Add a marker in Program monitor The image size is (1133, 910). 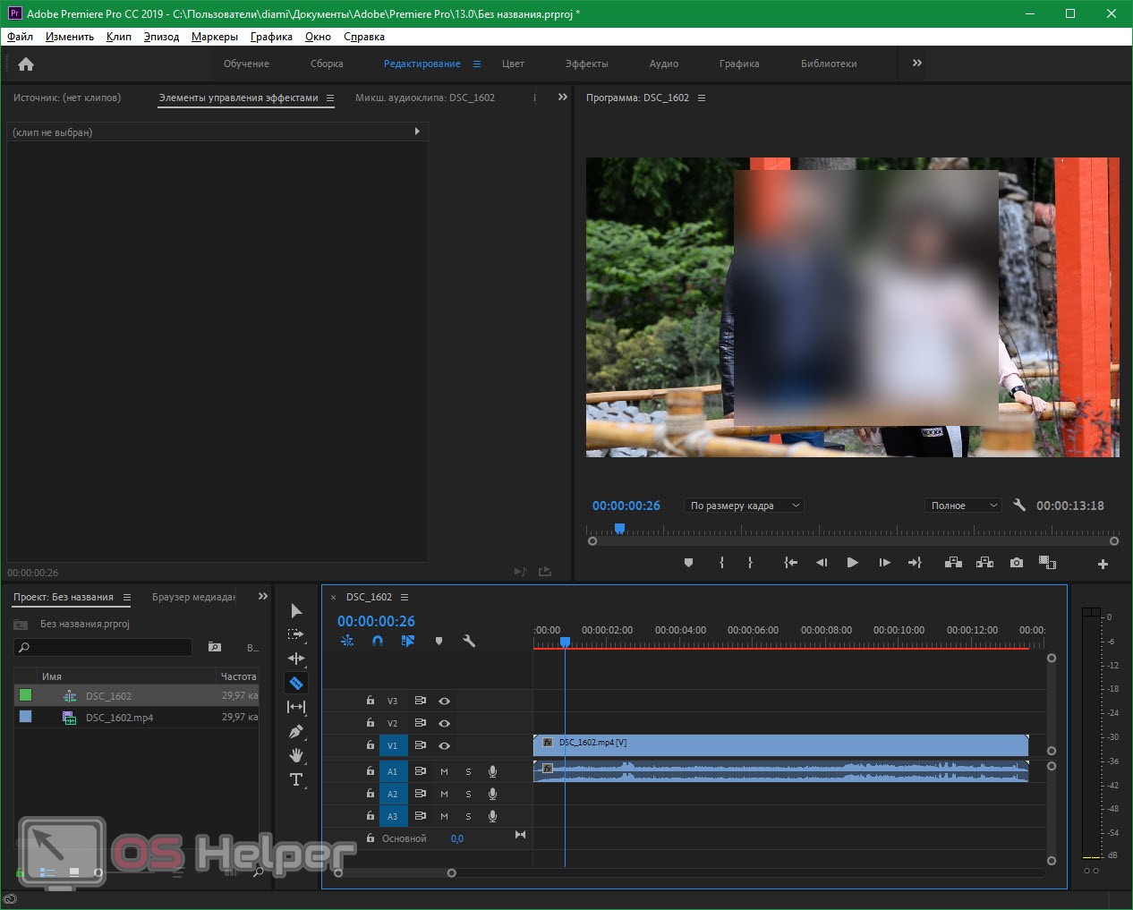pyautogui.click(x=688, y=563)
